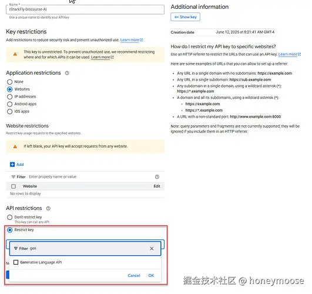The width and height of the screenshot is (312, 294).
Task: Click the Edit column header
Action: pos(157,186)
